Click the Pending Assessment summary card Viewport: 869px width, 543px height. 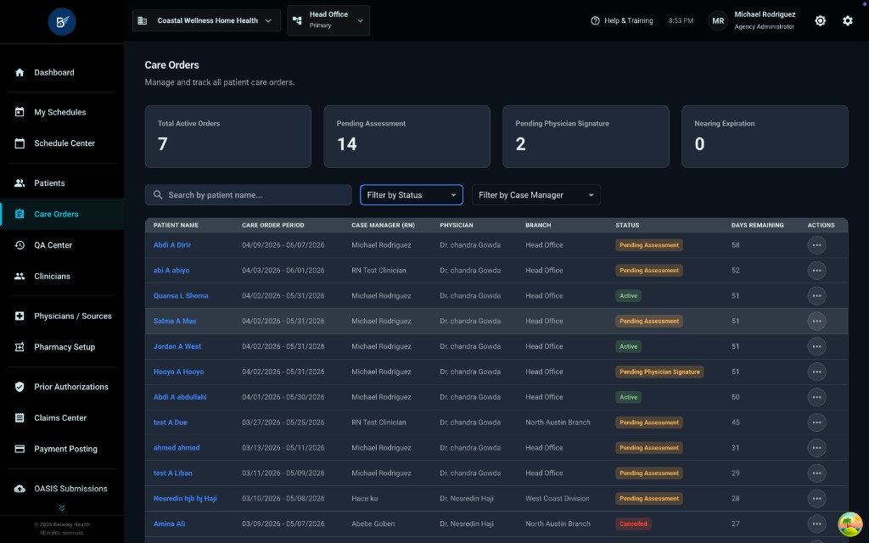[x=406, y=137]
